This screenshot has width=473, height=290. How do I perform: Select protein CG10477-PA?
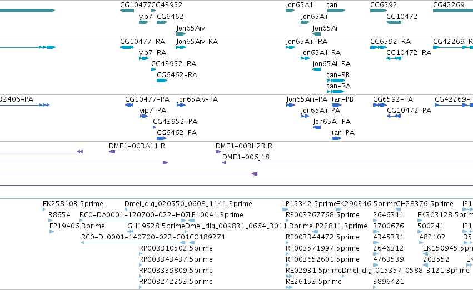tap(147, 99)
